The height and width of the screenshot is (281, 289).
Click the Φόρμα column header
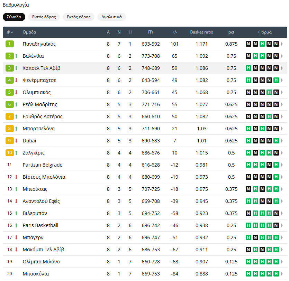(x=265, y=32)
